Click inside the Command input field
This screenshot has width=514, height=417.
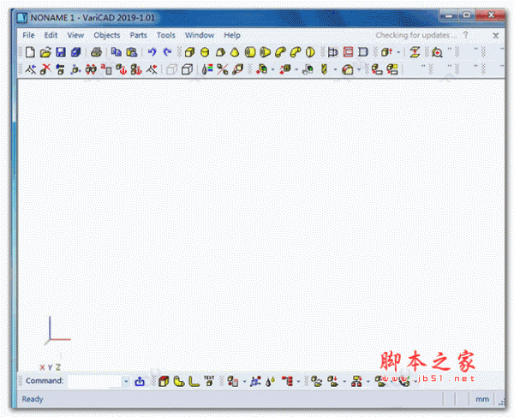pos(94,382)
